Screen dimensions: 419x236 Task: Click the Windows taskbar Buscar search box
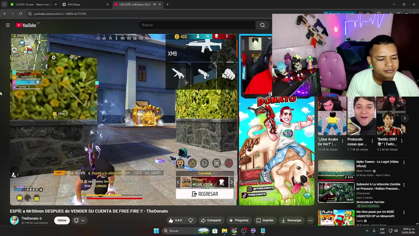(186, 231)
